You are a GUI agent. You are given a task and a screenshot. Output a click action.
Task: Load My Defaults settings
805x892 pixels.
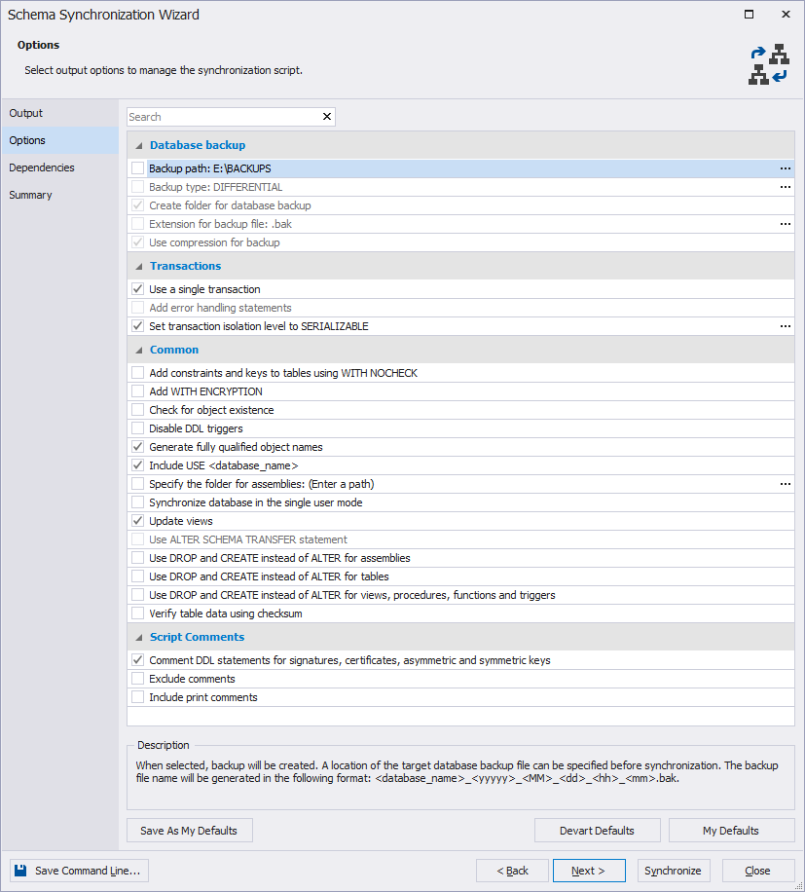click(731, 831)
